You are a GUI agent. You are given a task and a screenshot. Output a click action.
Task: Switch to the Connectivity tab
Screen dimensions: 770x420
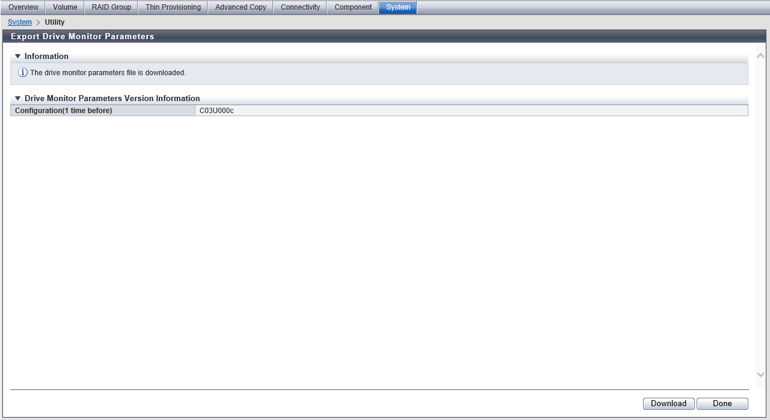point(300,7)
